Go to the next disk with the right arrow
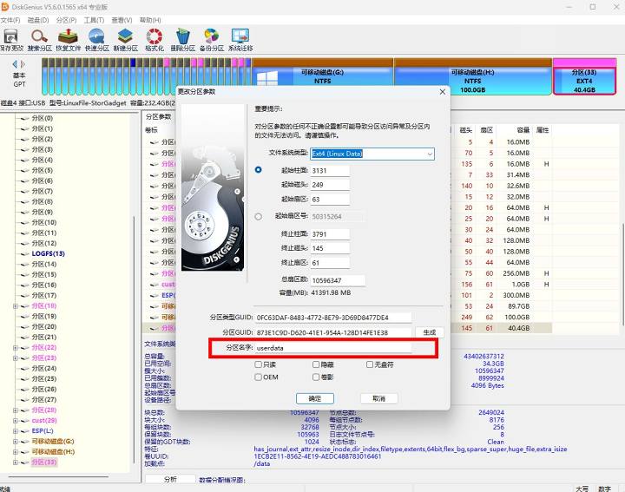The height and width of the screenshot is (492, 625). coord(23,64)
